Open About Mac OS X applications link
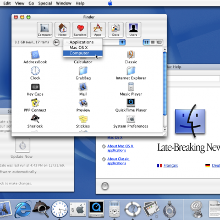The width and height of the screenshot is (220, 220). click(120, 148)
